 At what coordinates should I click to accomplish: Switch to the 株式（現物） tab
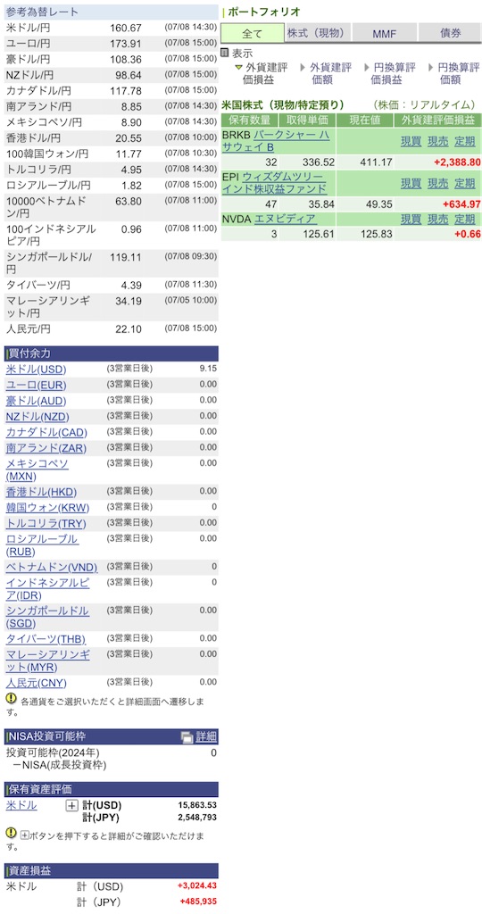[x=318, y=33]
